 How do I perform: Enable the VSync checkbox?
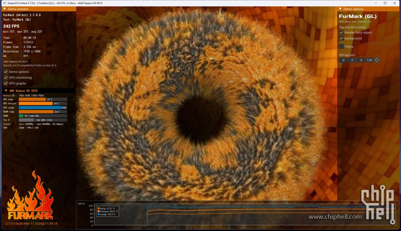[x=341, y=47]
